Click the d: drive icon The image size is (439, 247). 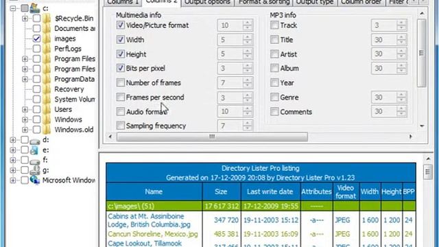(x=35, y=140)
